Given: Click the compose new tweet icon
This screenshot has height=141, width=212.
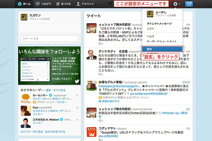Looking at the screenshot, I should 189,4.
